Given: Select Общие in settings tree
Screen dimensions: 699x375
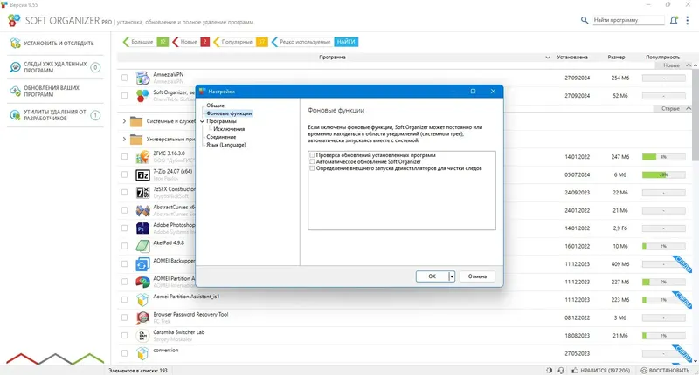Looking at the screenshot, I should [x=215, y=106].
